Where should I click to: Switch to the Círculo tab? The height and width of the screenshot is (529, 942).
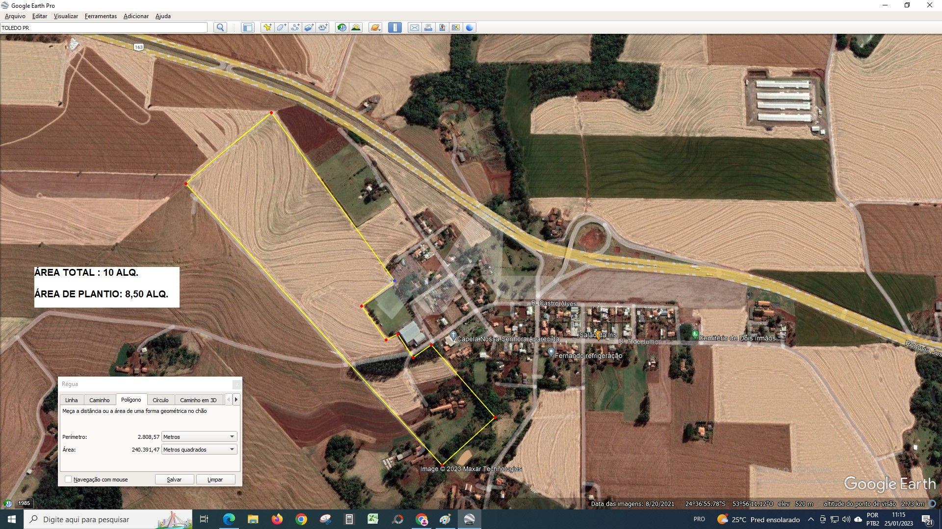[160, 400]
